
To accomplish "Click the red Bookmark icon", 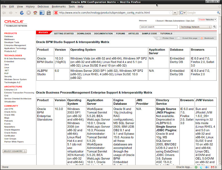I will click(202, 38).
